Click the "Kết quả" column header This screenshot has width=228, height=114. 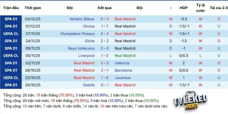[x=105, y=8]
